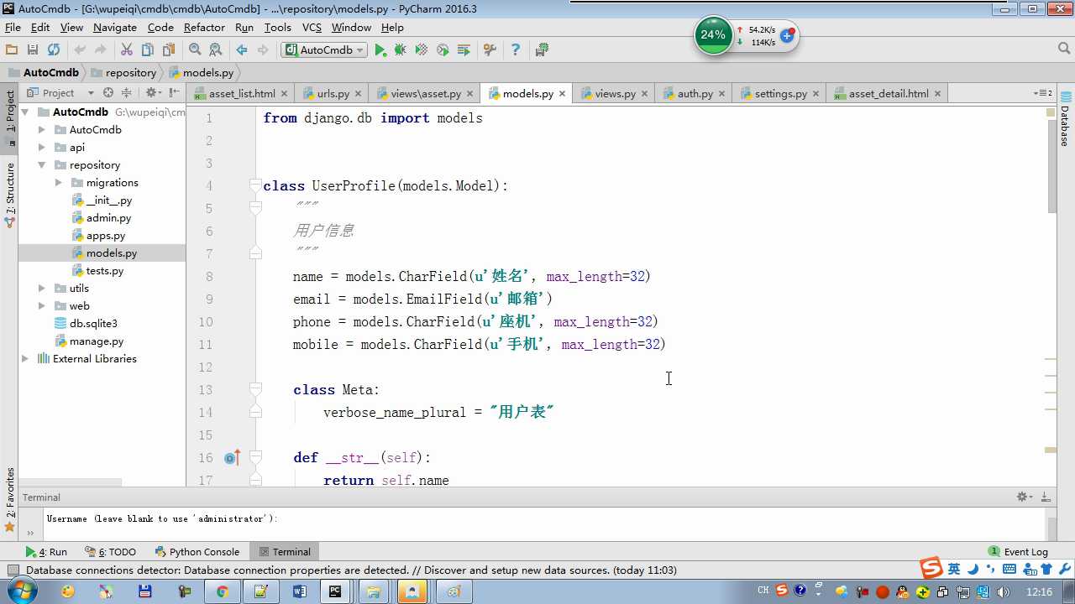This screenshot has height=604, width=1075.
Task: Click the Replace toolbar icon
Action: [216, 50]
